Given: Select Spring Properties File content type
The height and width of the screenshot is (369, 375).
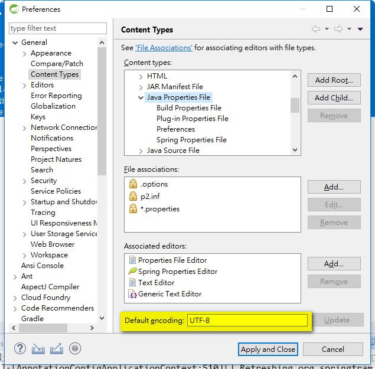Looking at the screenshot, I should pos(191,140).
